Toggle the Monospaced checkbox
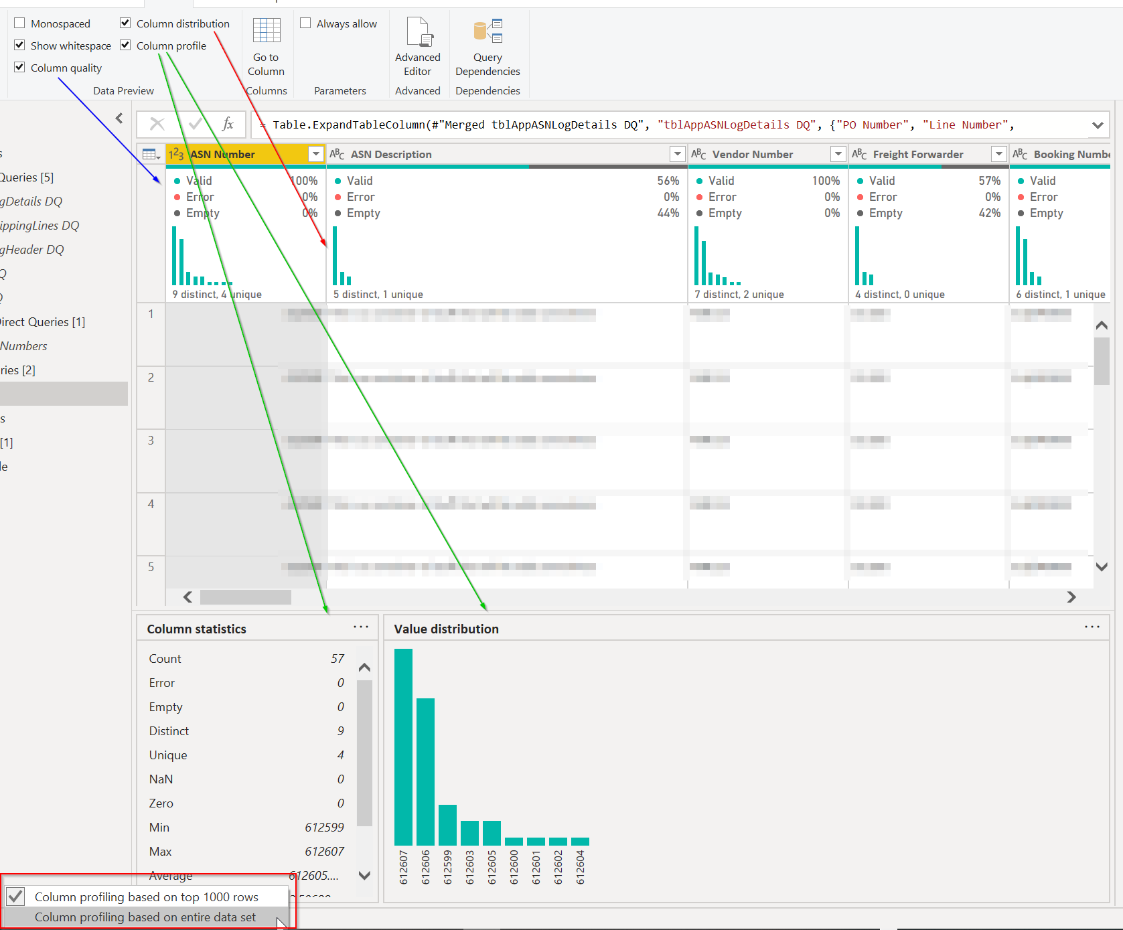Image resolution: width=1123 pixels, height=930 pixels. (19, 23)
